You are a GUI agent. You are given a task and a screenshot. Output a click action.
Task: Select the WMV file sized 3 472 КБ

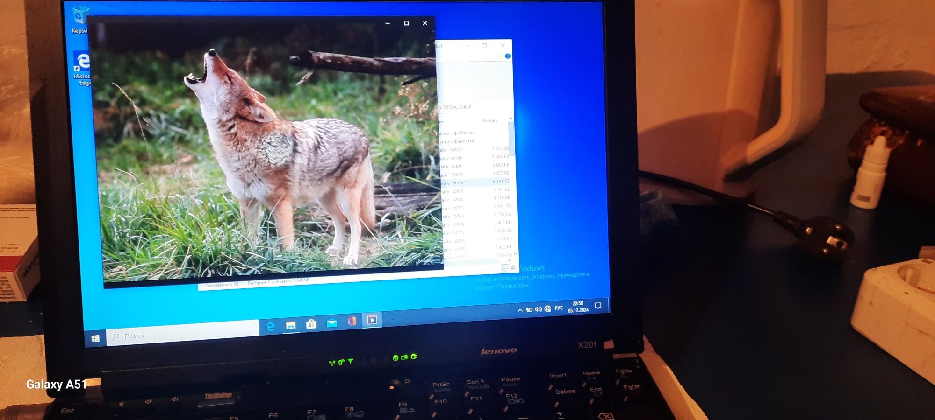475,174
